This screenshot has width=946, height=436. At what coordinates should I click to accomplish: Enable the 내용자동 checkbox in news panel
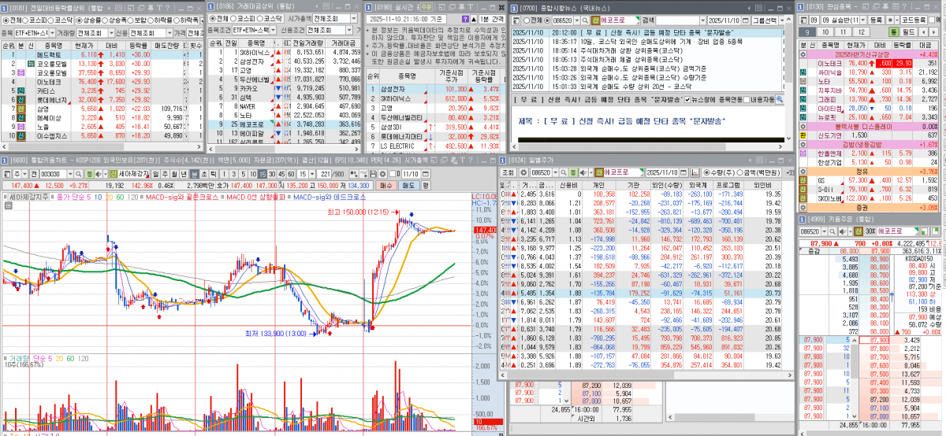[x=746, y=100]
